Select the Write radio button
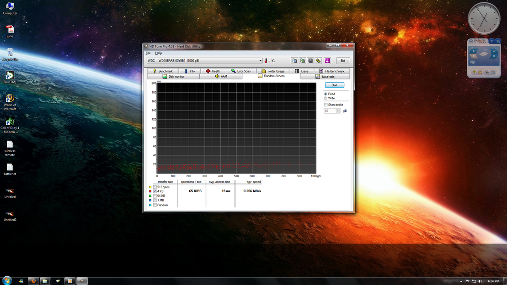Image resolution: width=507 pixels, height=285 pixels. [326, 98]
